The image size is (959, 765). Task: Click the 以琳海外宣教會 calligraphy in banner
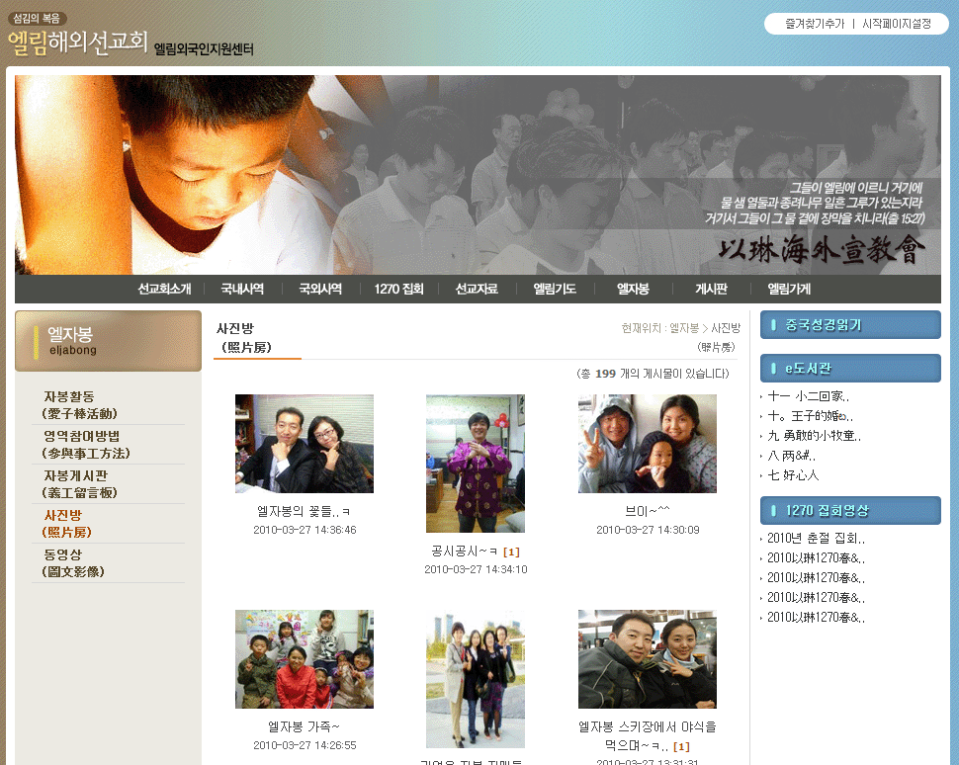822,249
